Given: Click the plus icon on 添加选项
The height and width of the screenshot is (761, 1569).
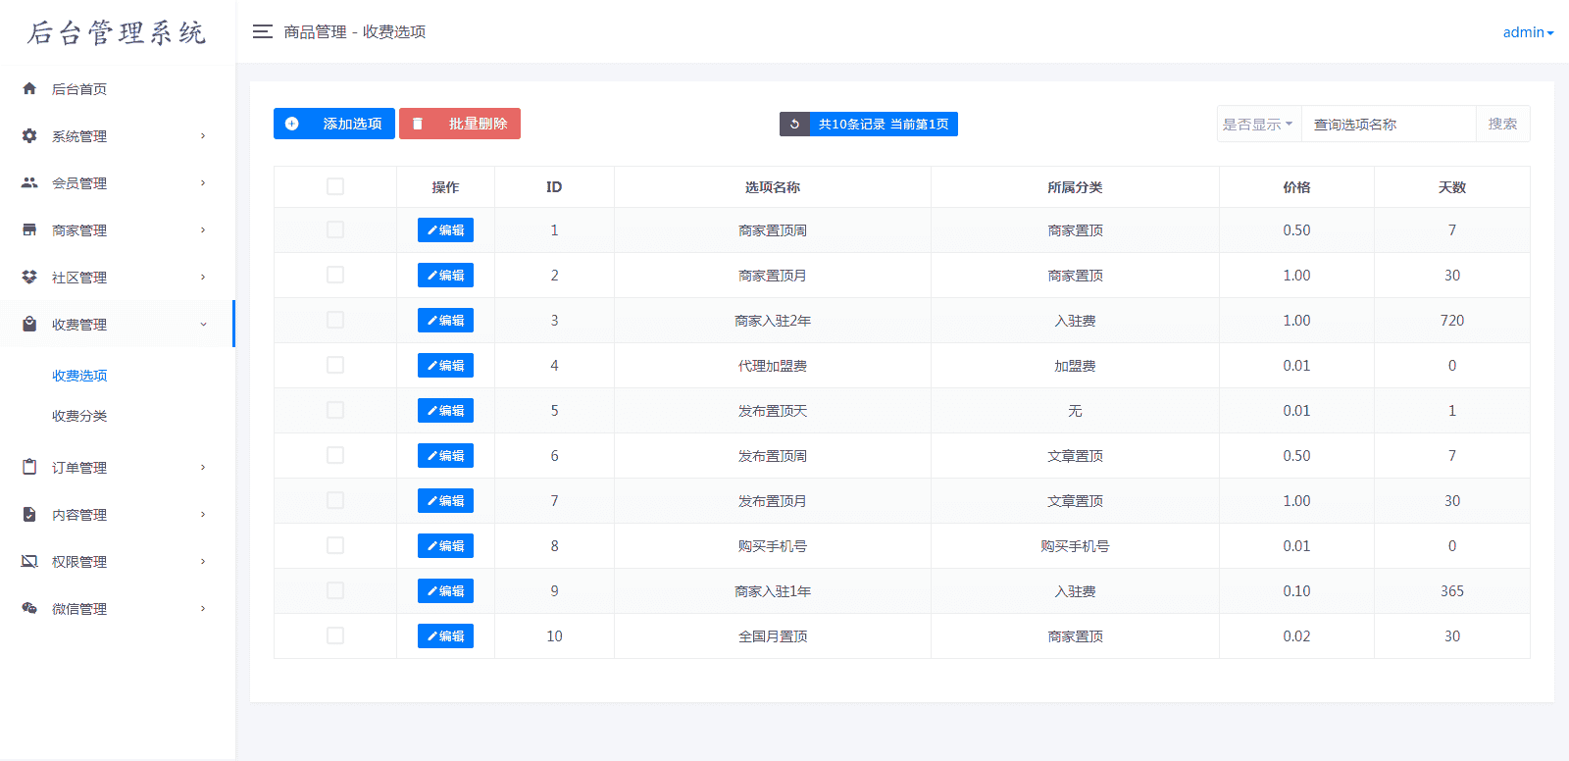Looking at the screenshot, I should point(291,124).
